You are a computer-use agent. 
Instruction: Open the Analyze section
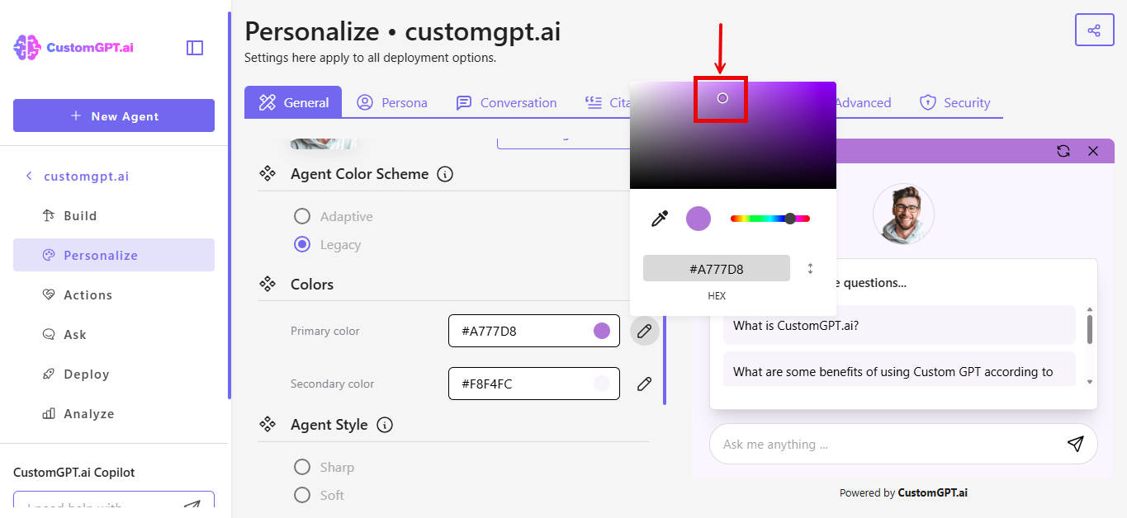88,413
